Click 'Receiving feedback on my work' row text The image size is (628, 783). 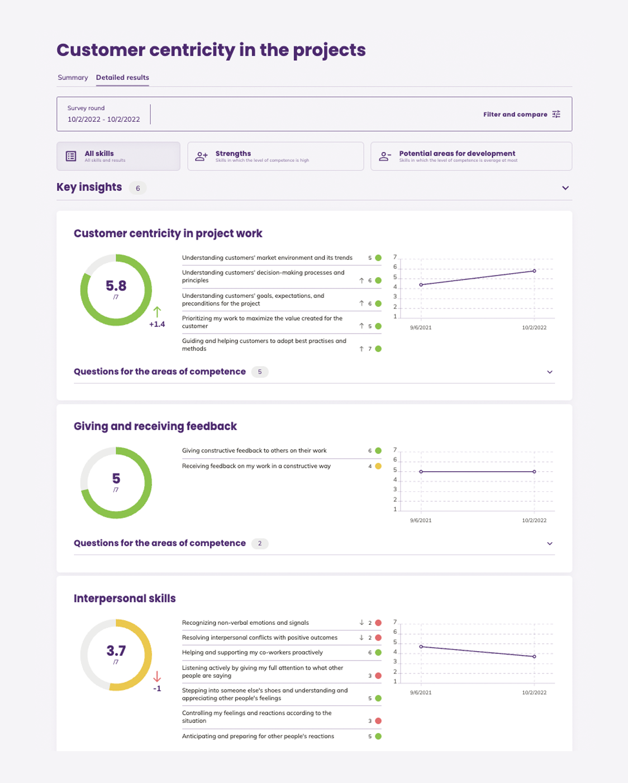tap(256, 466)
